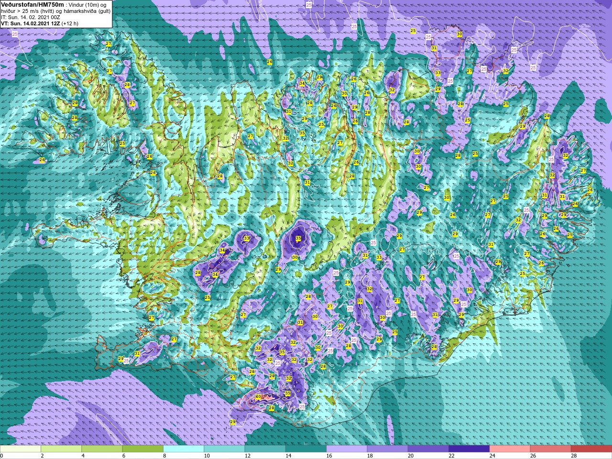Click legend scale tick label 24

click(492, 456)
